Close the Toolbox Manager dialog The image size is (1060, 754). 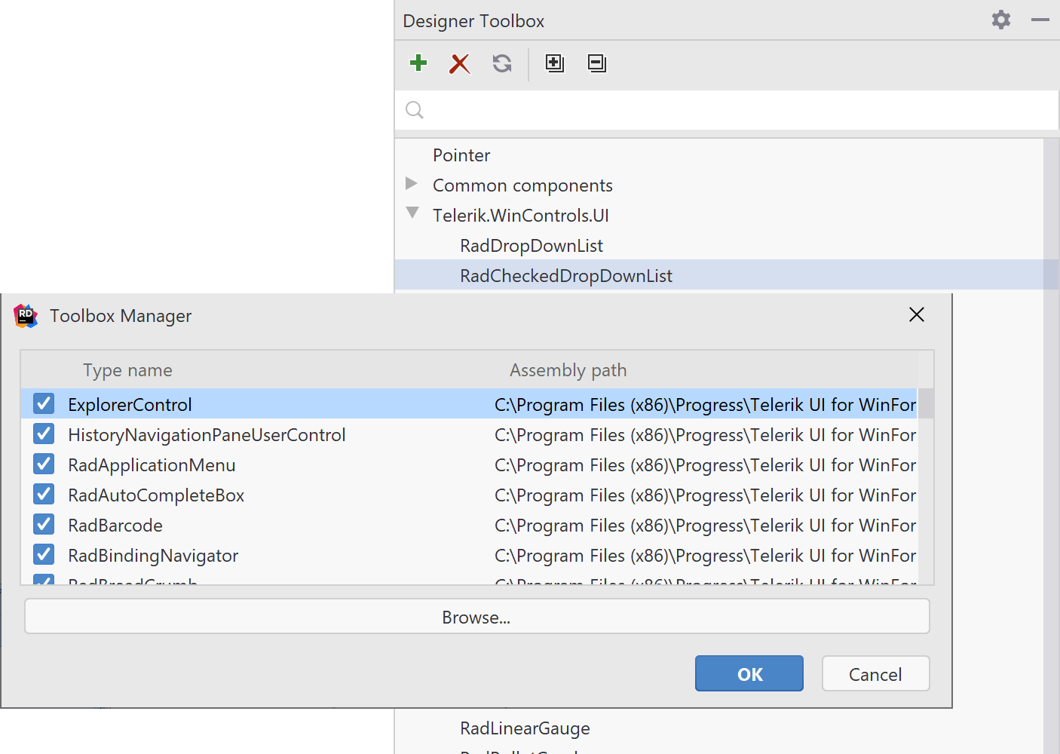[917, 314]
